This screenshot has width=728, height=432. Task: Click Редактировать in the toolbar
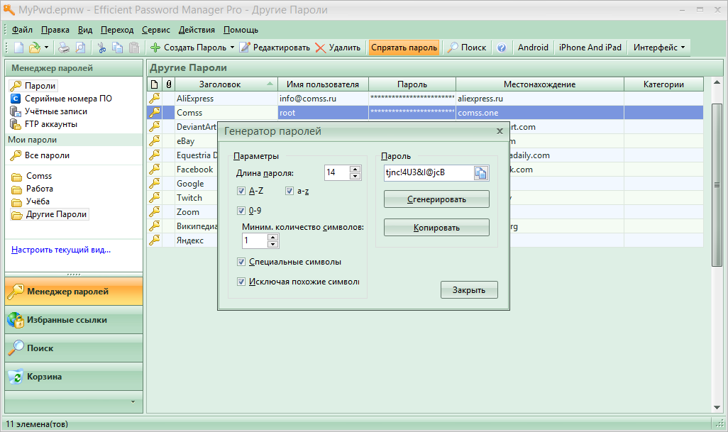coord(275,48)
